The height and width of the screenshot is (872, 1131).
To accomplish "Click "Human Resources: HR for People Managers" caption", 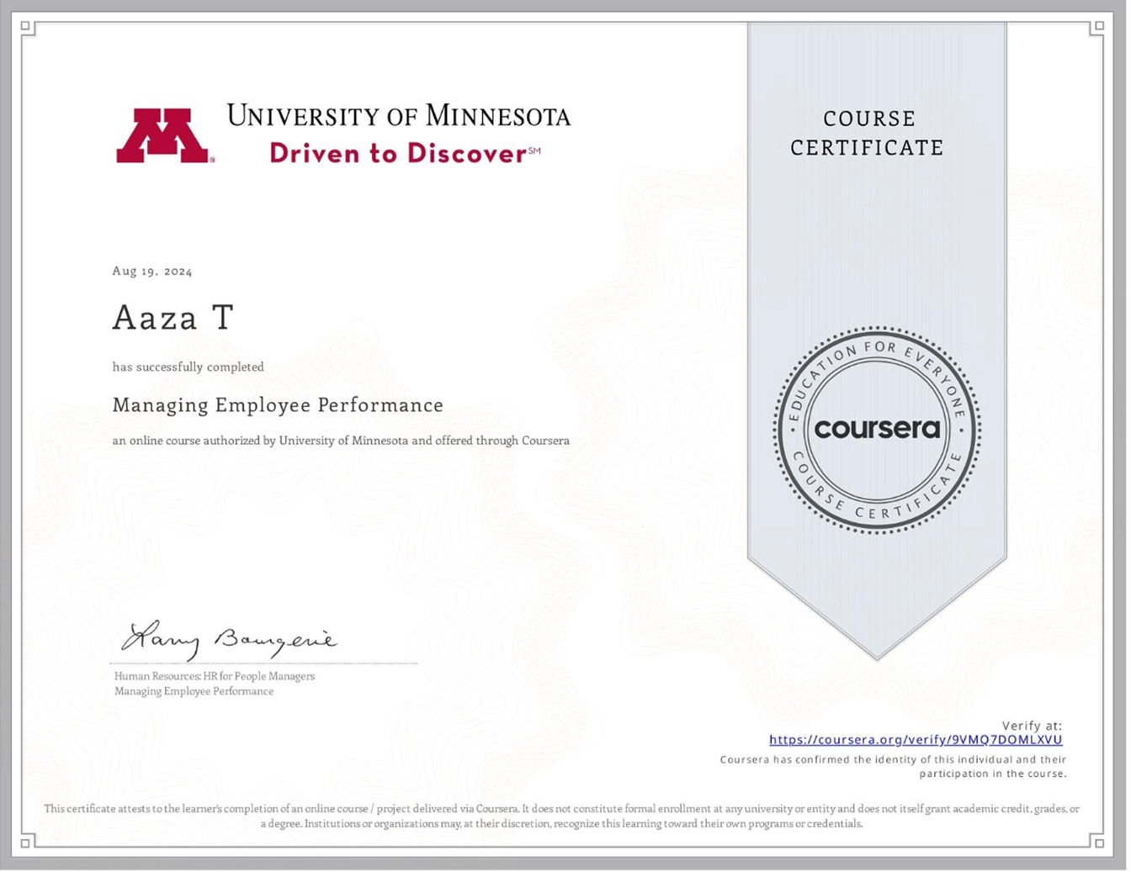I will [215, 676].
